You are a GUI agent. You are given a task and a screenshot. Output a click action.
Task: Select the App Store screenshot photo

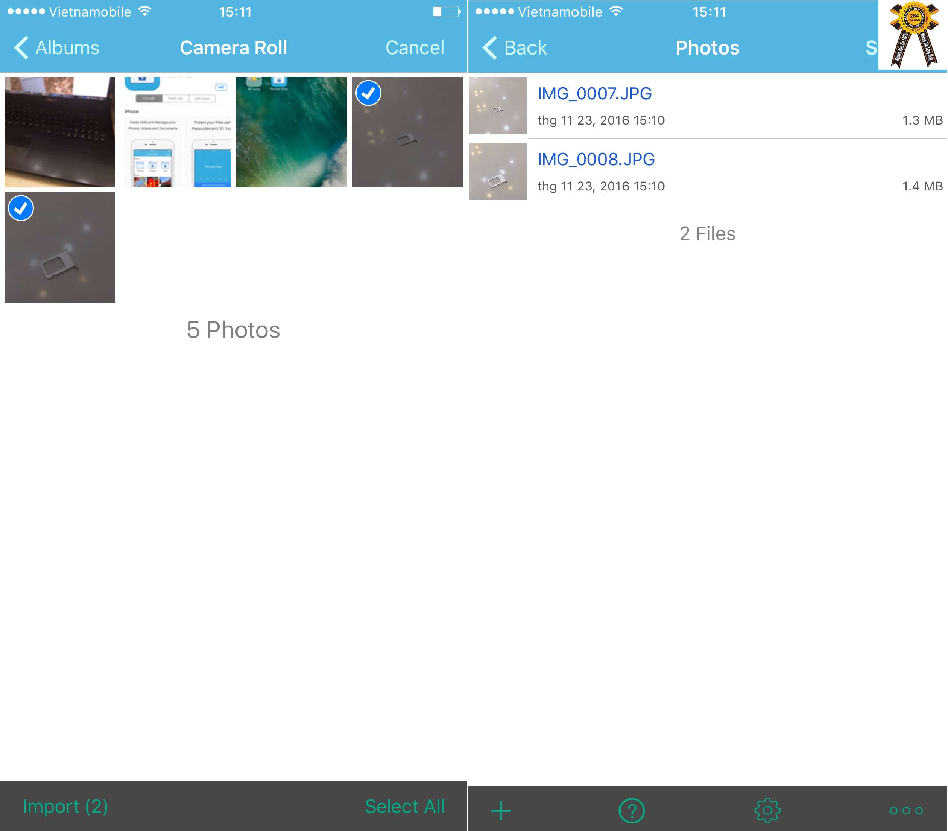click(177, 132)
